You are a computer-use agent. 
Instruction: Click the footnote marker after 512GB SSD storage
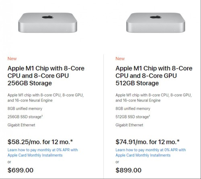click(x=150, y=115)
